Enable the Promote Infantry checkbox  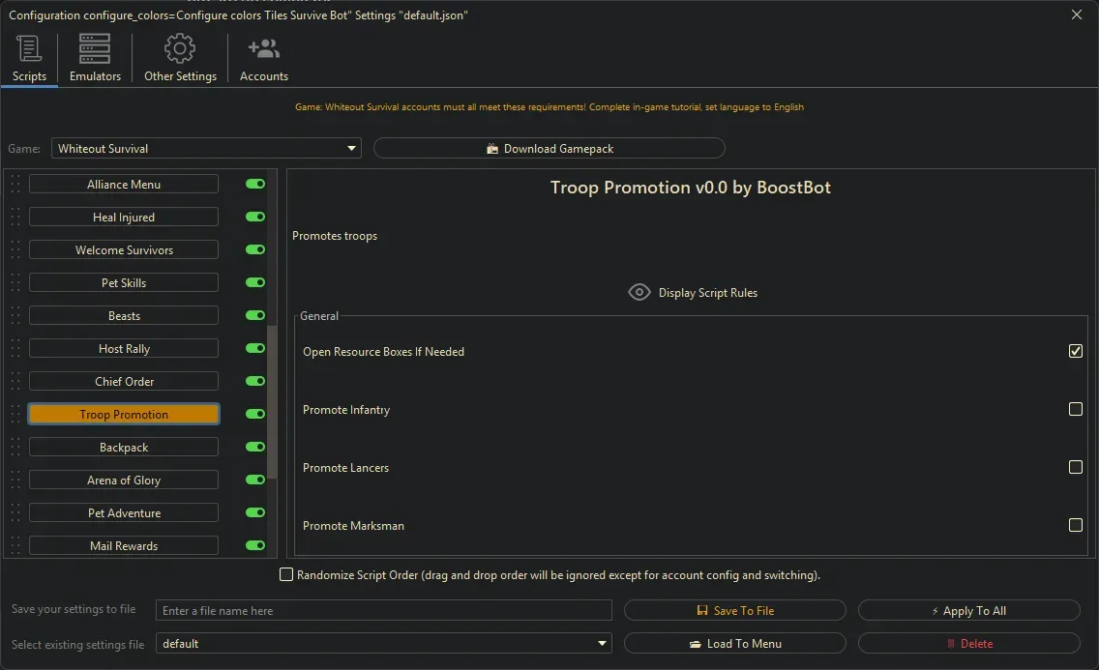pyautogui.click(x=1075, y=409)
